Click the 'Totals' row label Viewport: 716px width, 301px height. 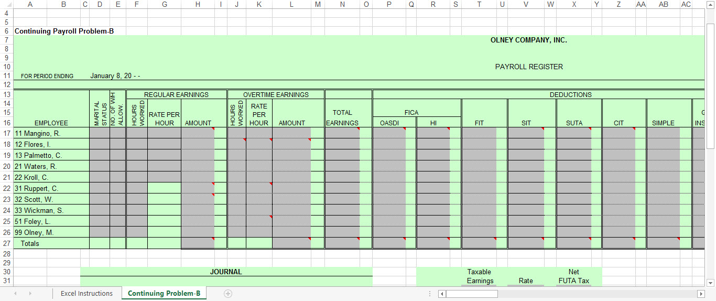tap(29, 243)
